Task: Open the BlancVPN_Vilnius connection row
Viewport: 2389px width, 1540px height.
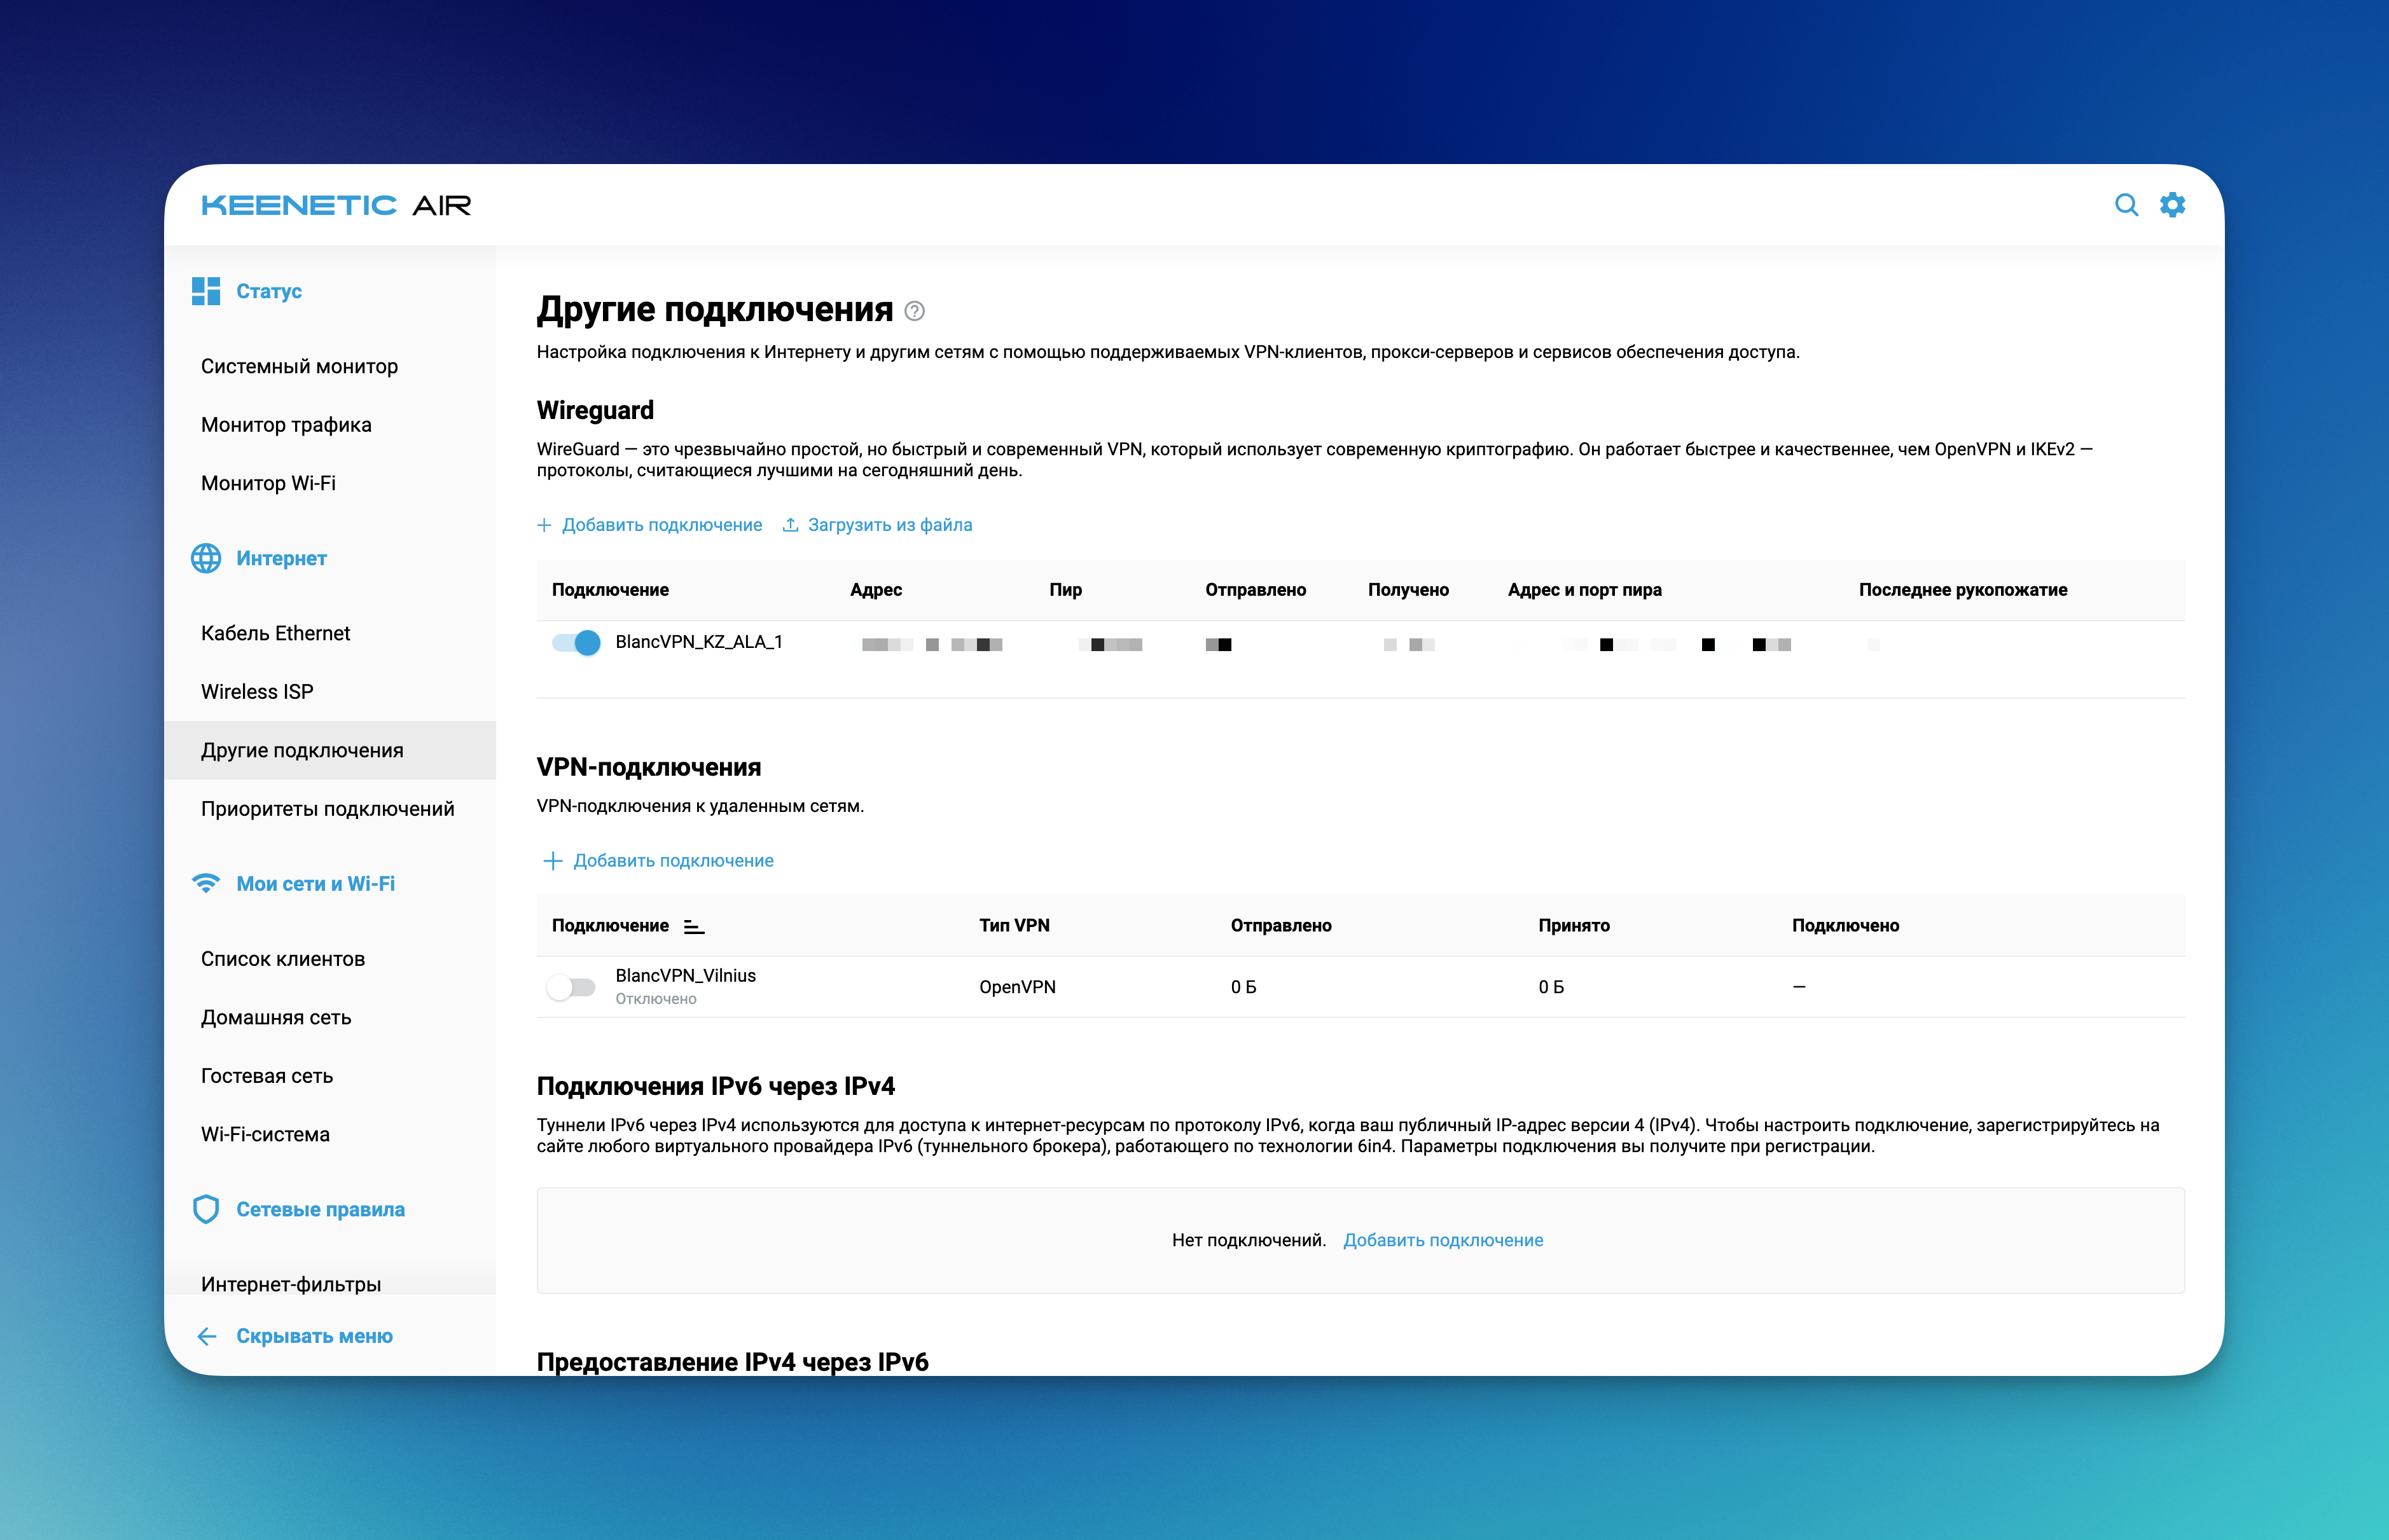Action: pyautogui.click(x=685, y=975)
